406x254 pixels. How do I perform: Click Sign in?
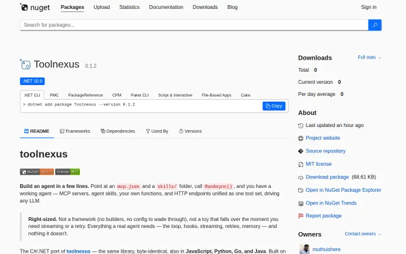point(369,7)
